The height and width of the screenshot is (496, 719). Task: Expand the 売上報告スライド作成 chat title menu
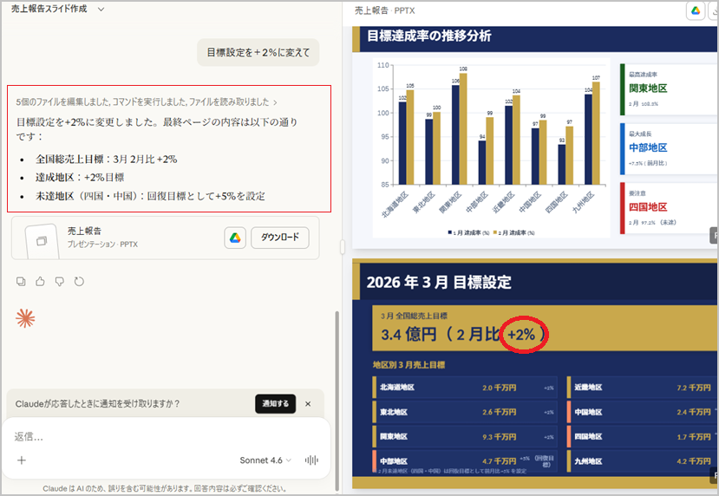[x=101, y=9]
